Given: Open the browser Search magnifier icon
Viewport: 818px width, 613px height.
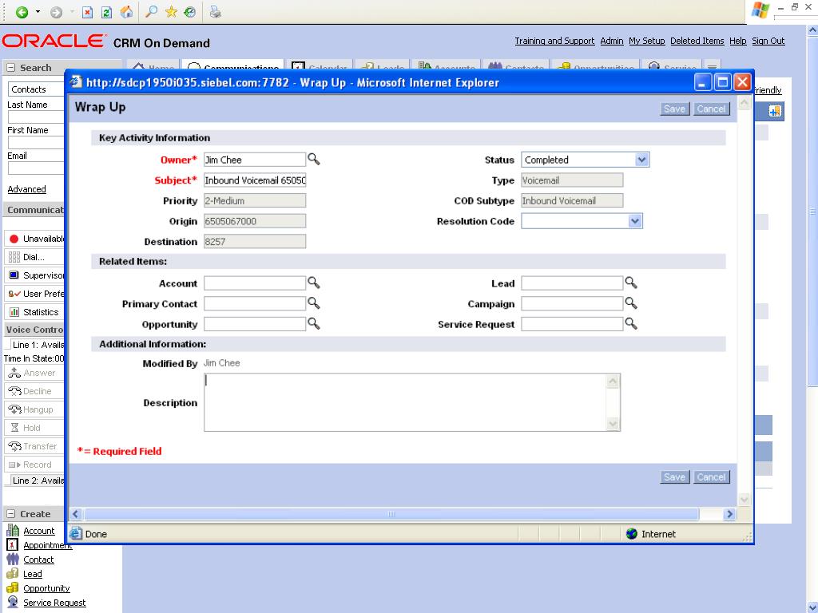Looking at the screenshot, I should 151,11.
